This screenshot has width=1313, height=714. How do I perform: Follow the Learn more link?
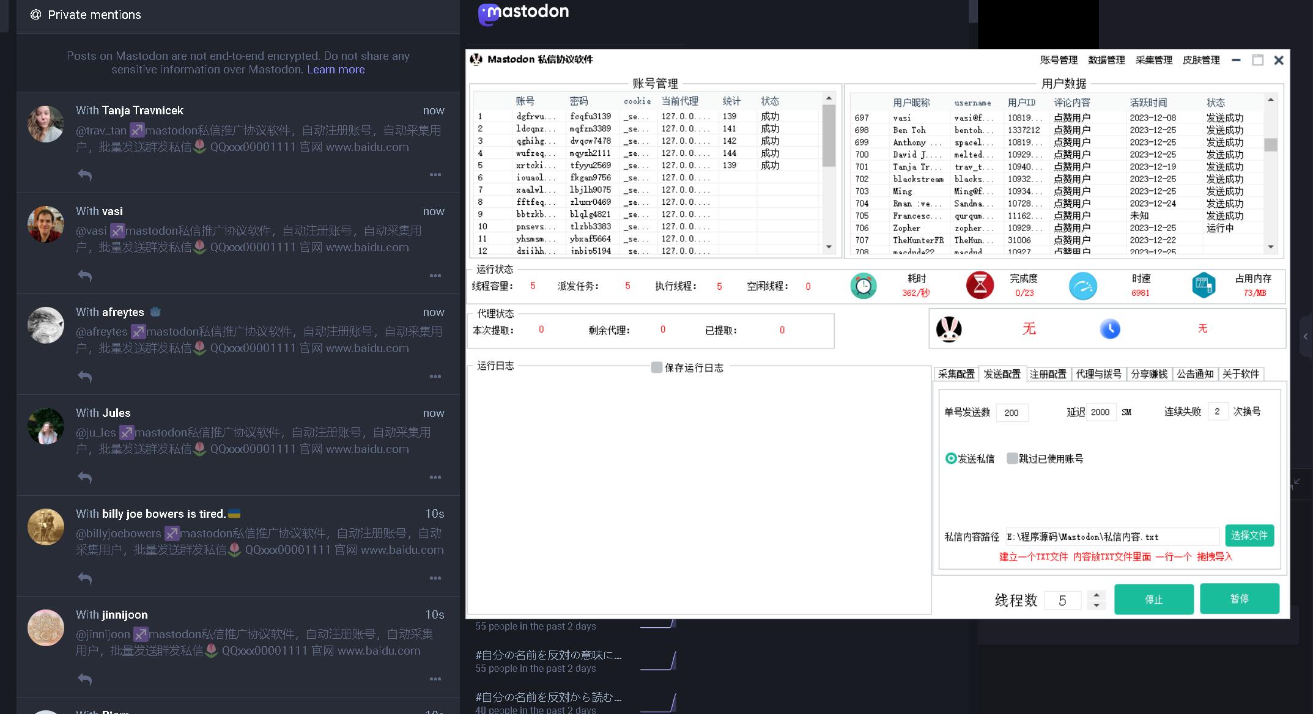coord(336,70)
